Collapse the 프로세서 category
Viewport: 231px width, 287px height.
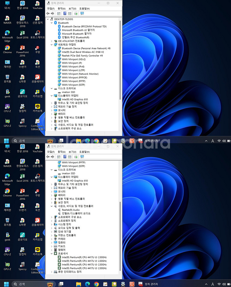(52, 254)
